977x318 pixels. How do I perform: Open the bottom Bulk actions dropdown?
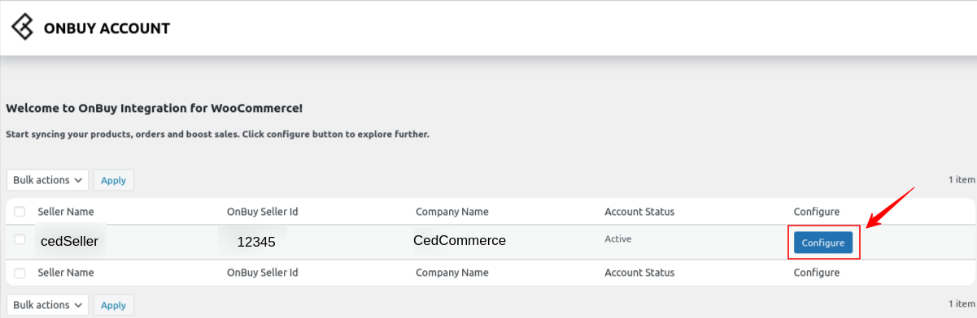47,305
